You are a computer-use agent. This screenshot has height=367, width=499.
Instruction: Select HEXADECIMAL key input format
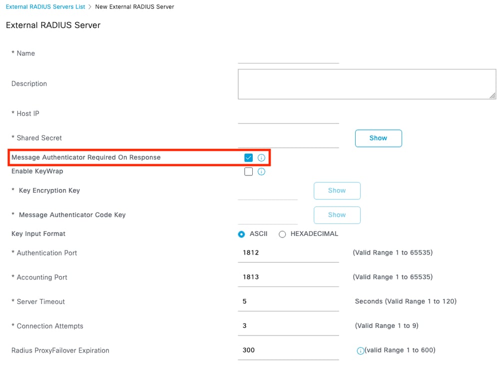coord(282,234)
